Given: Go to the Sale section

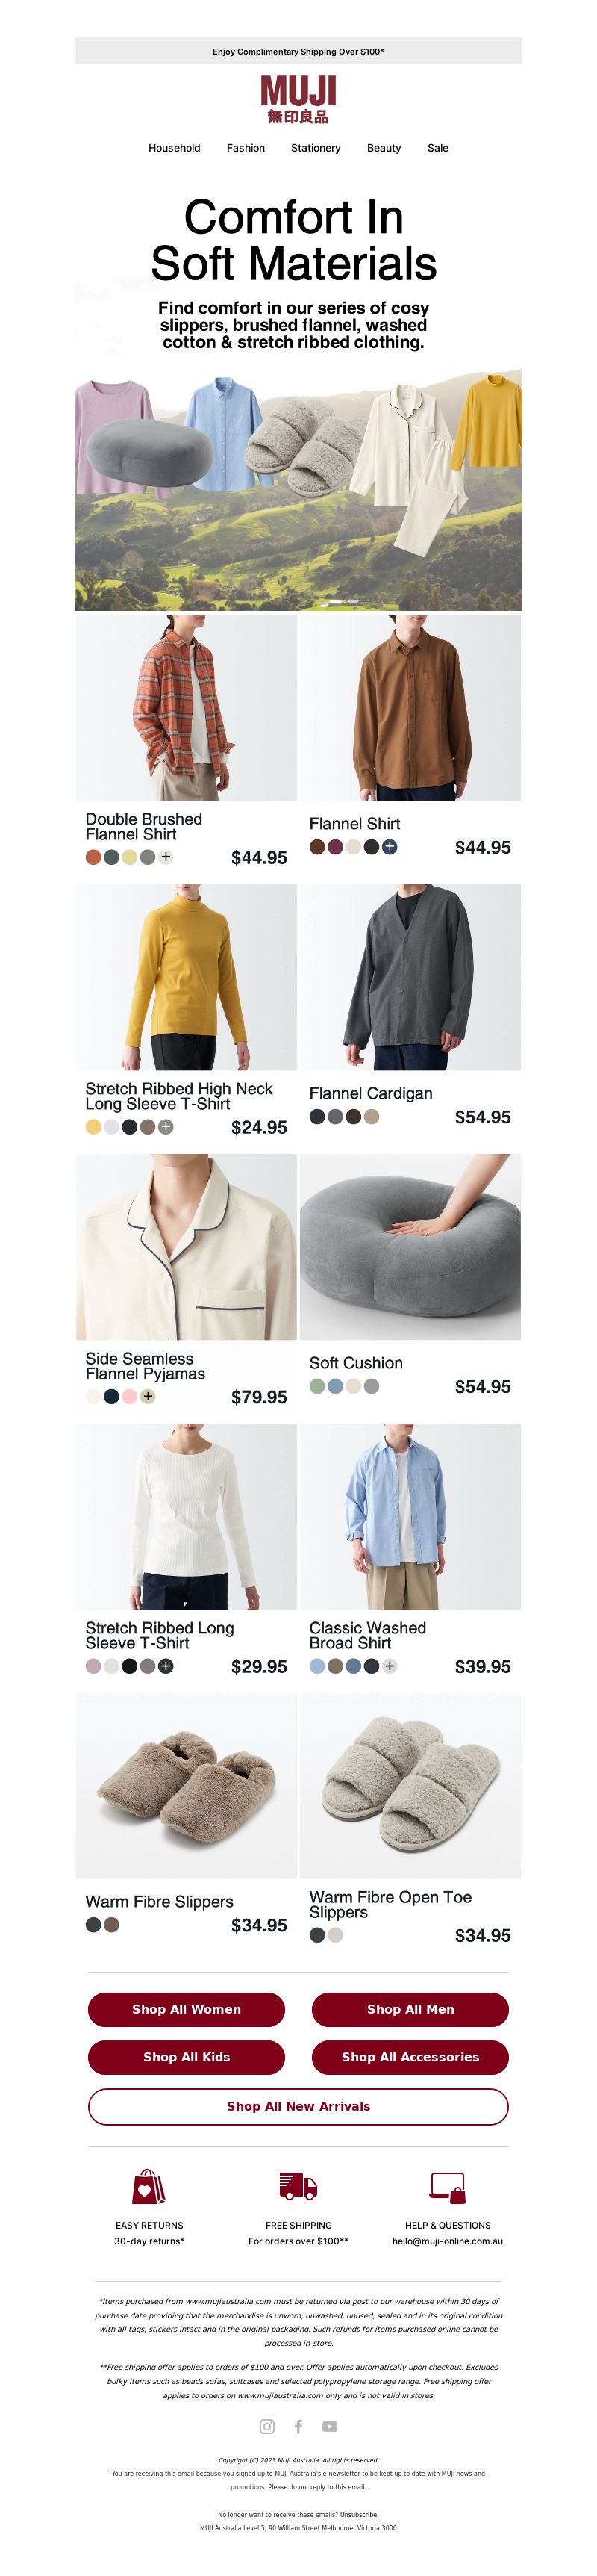Looking at the screenshot, I should (x=438, y=148).
